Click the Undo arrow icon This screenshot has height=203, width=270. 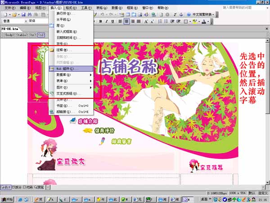(102, 14)
